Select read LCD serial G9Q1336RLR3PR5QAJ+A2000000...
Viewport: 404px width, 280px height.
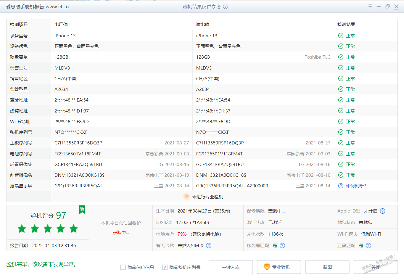234,186
